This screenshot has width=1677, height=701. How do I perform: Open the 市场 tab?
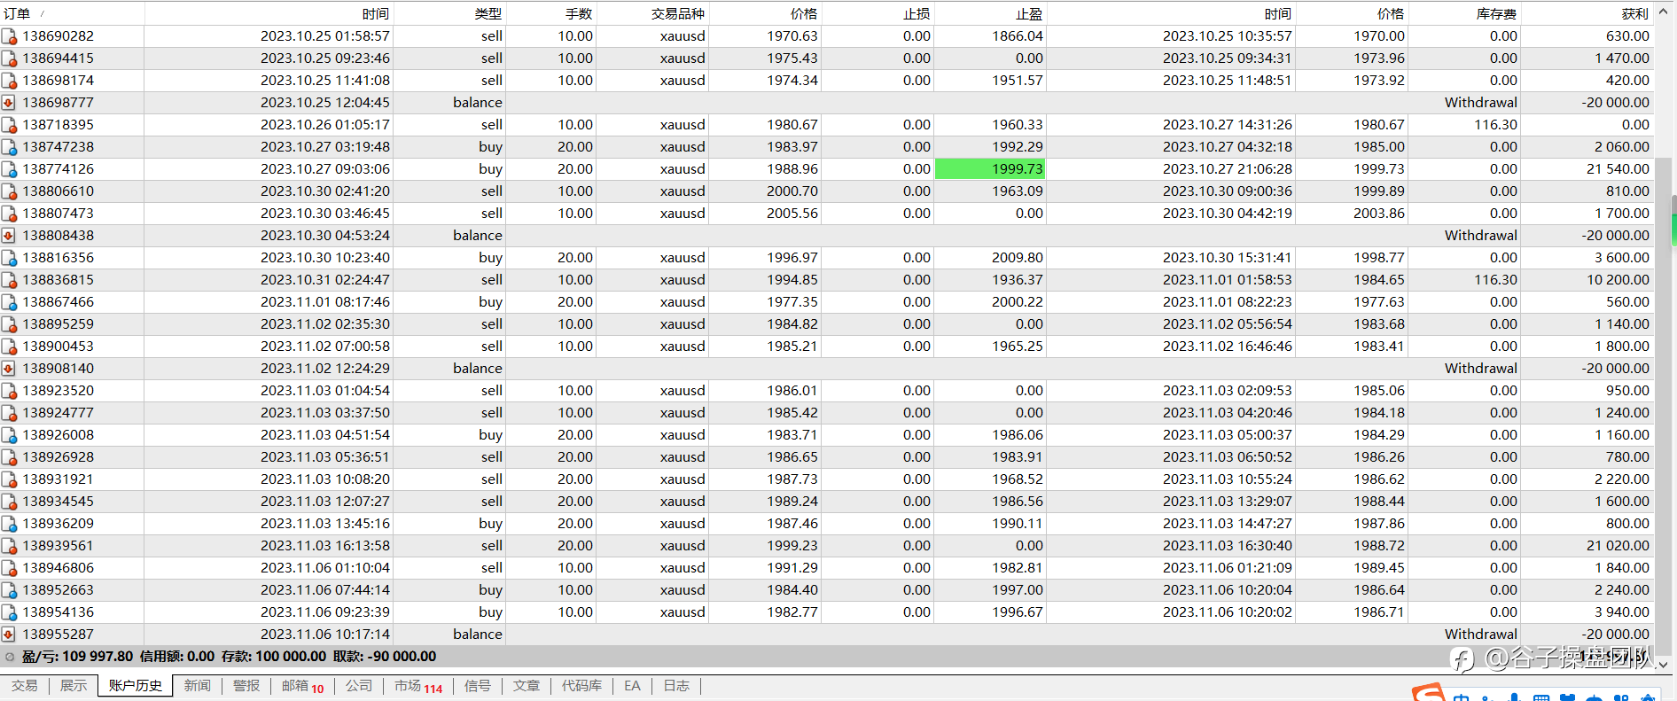click(418, 686)
